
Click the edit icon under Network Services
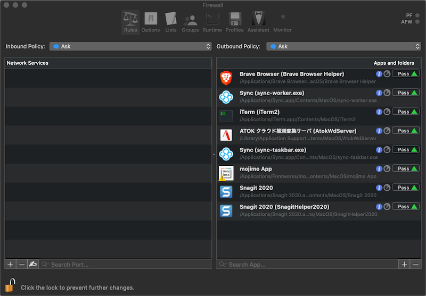click(x=33, y=264)
